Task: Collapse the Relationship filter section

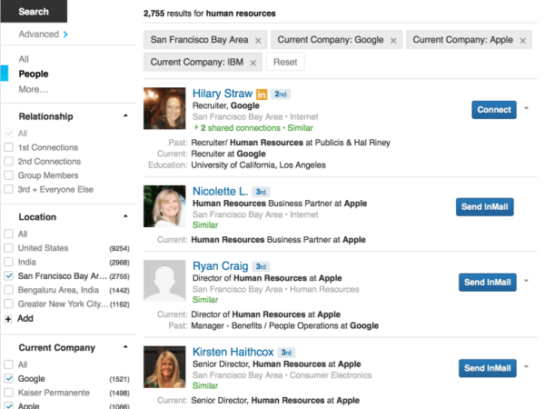Action: point(125,115)
